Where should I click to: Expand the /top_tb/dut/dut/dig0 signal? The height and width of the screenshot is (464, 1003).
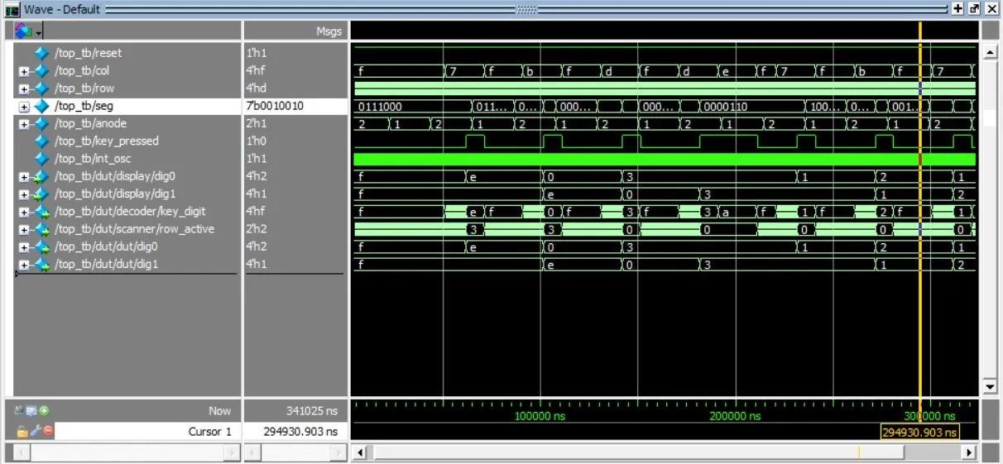click(x=24, y=247)
